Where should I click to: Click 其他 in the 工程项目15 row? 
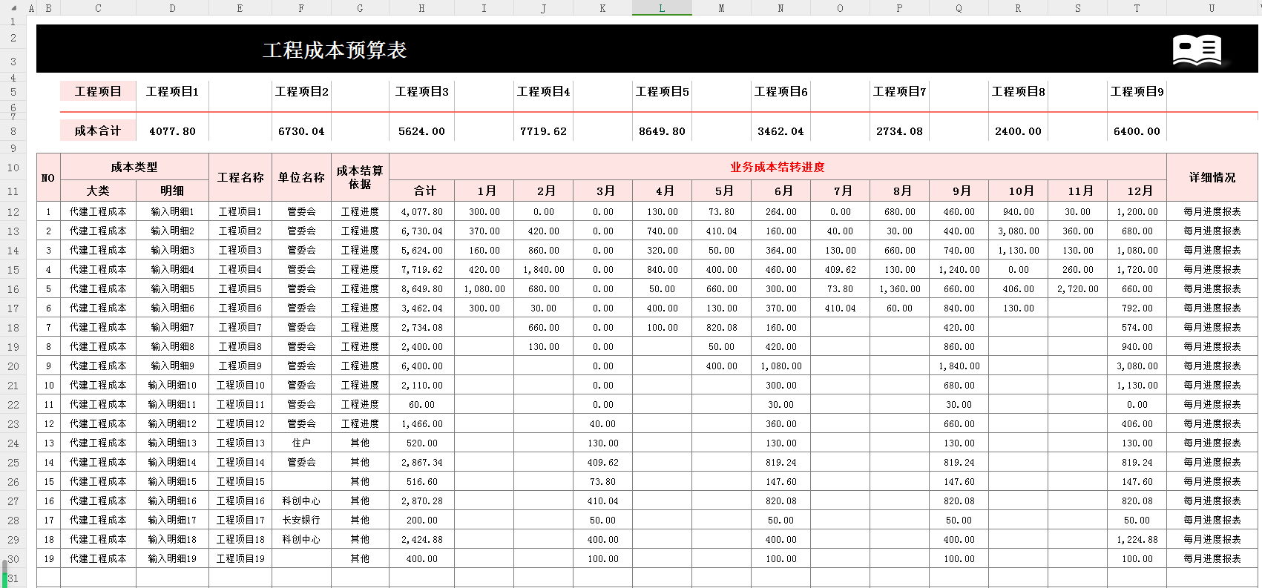(x=360, y=481)
